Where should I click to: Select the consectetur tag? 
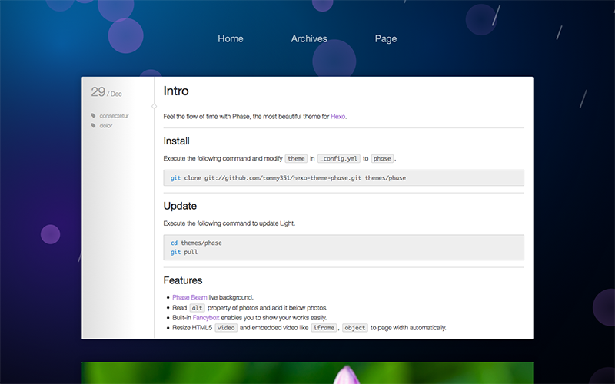115,116
